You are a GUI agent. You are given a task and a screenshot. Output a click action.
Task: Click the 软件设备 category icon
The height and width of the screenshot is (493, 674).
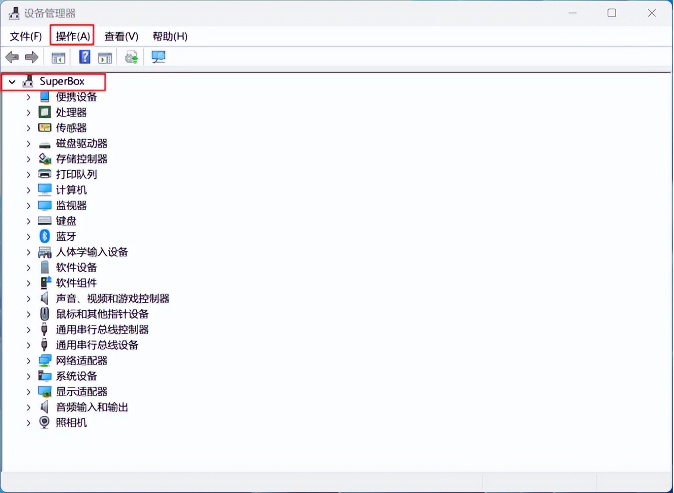(45, 267)
